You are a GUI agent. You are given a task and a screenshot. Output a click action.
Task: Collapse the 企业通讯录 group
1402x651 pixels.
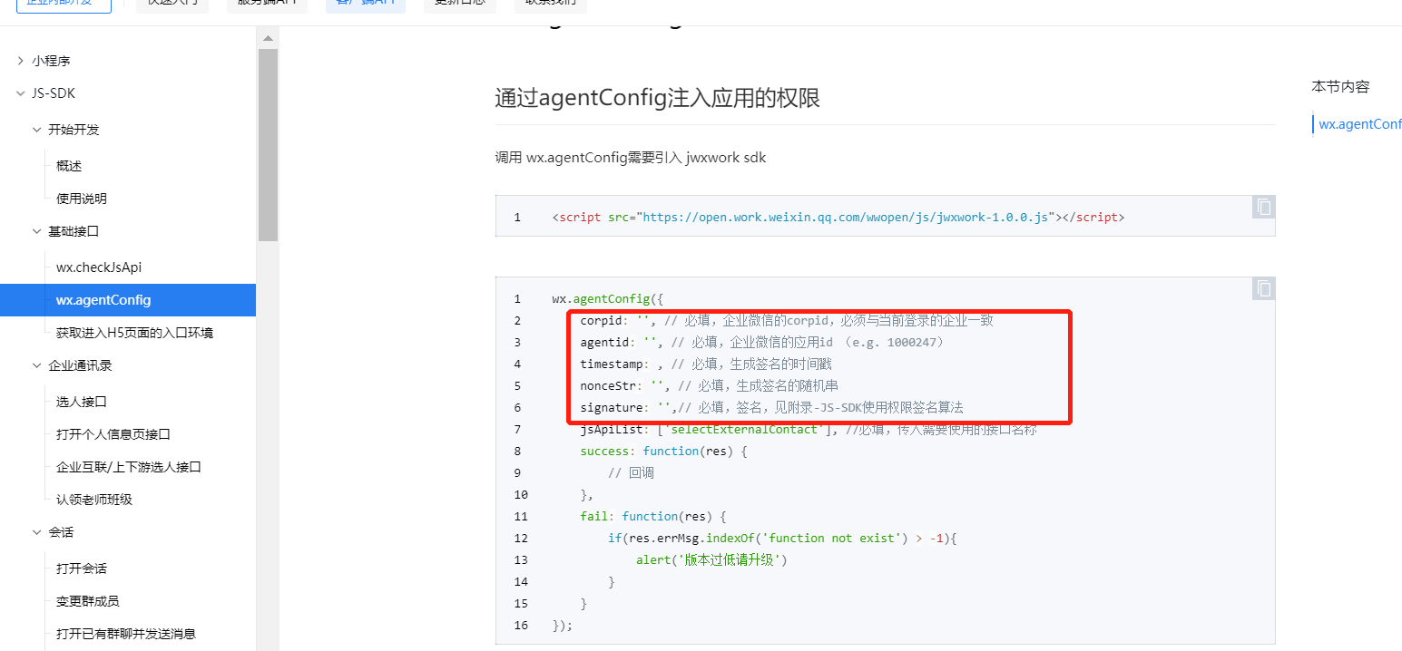pos(37,365)
